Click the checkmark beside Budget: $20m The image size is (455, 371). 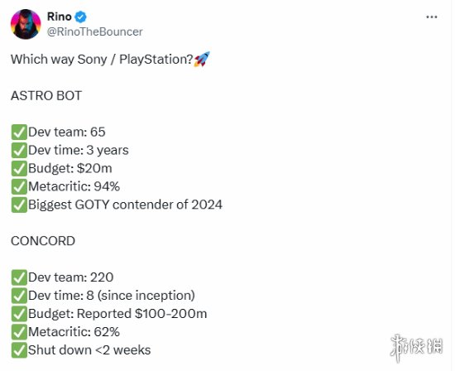point(19,168)
